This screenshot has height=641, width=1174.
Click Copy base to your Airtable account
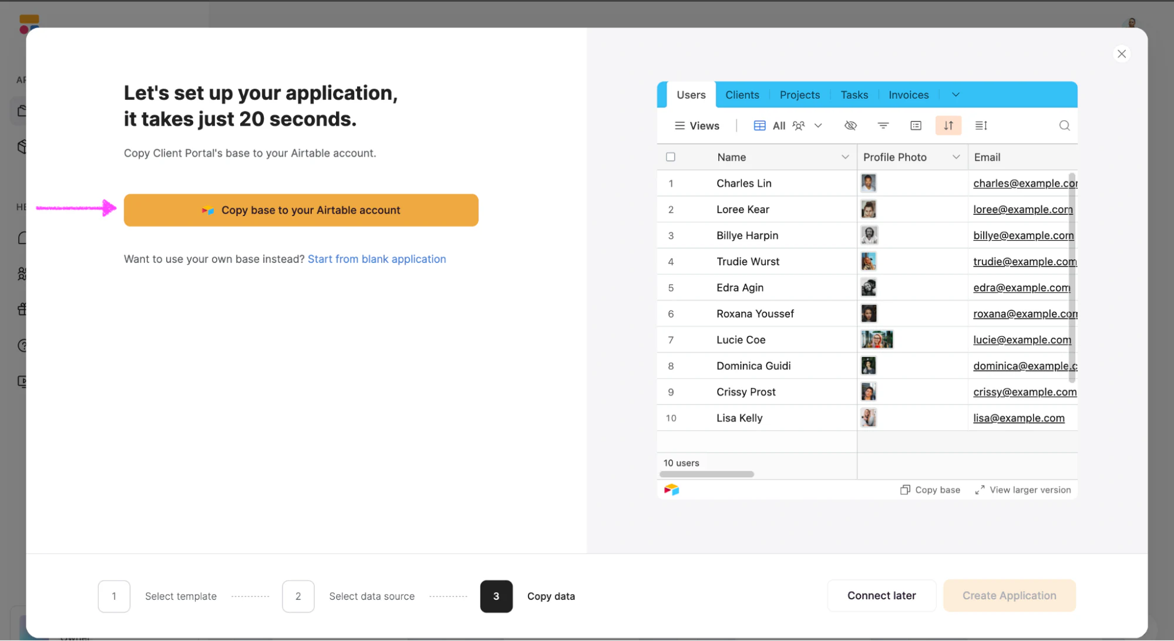point(301,210)
